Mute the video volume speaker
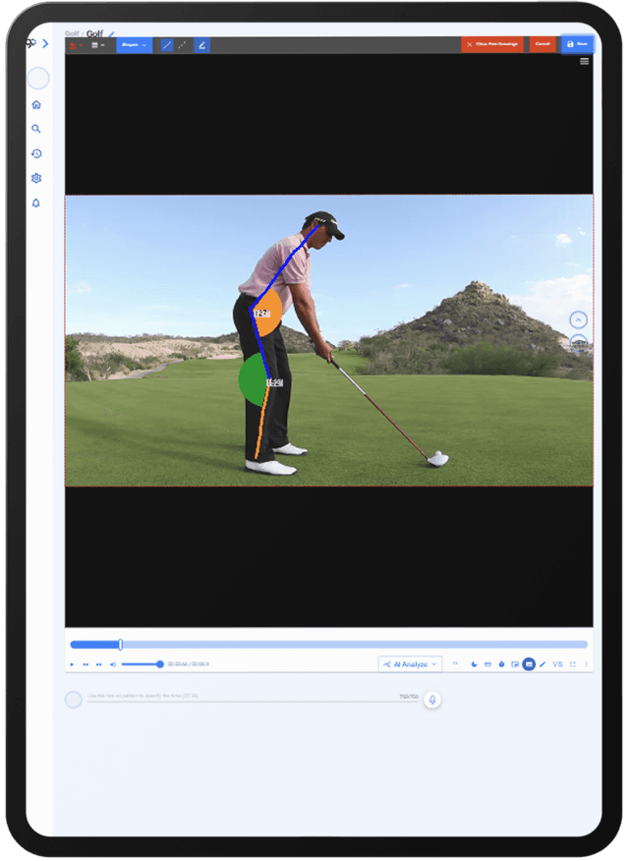 (x=112, y=664)
